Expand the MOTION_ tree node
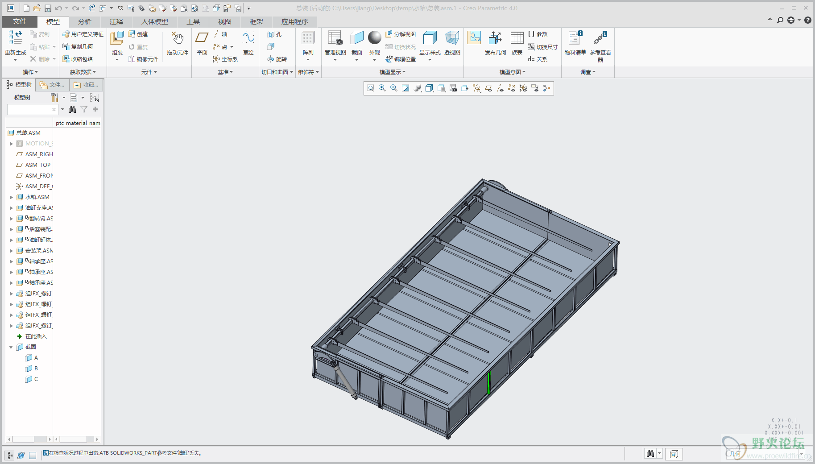Screen dimensions: 815x464 tap(11, 144)
